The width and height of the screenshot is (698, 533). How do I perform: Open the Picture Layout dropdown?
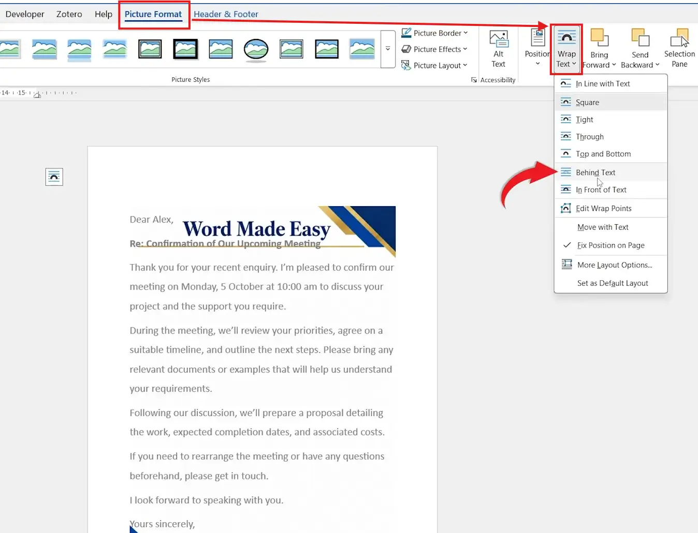[x=434, y=65]
